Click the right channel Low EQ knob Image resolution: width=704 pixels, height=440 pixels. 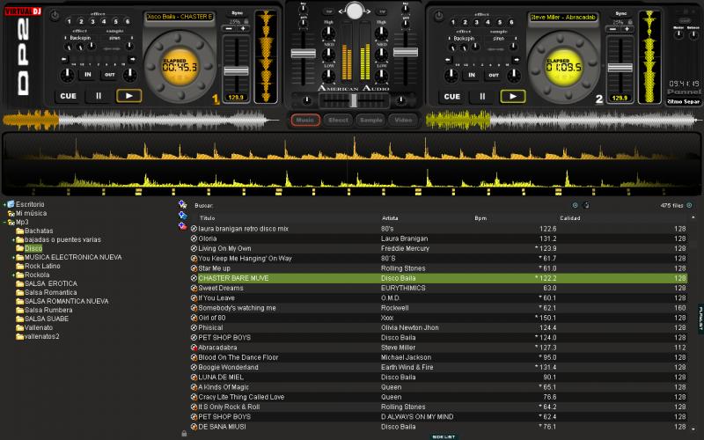pyautogui.click(x=382, y=77)
